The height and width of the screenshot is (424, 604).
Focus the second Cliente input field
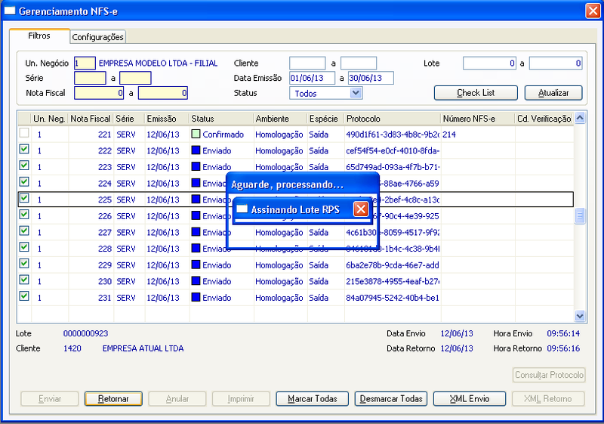pos(359,63)
